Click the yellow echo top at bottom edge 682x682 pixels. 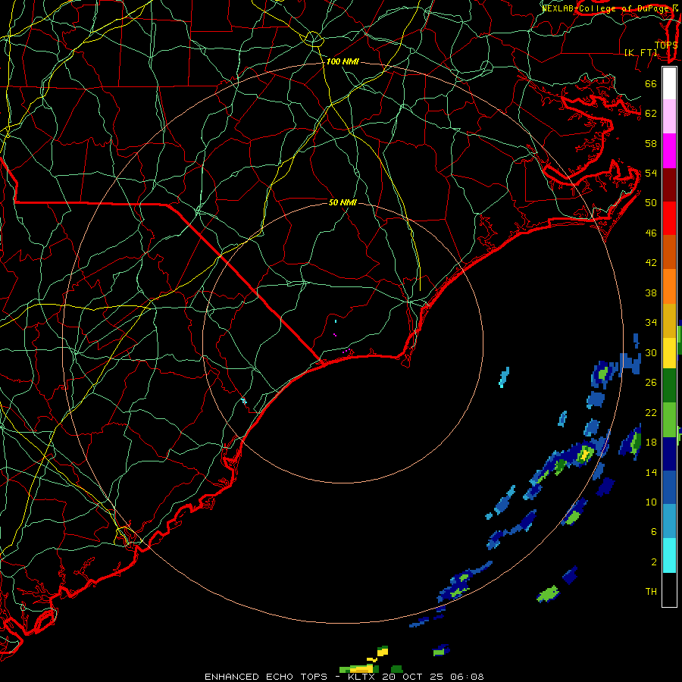361,668
